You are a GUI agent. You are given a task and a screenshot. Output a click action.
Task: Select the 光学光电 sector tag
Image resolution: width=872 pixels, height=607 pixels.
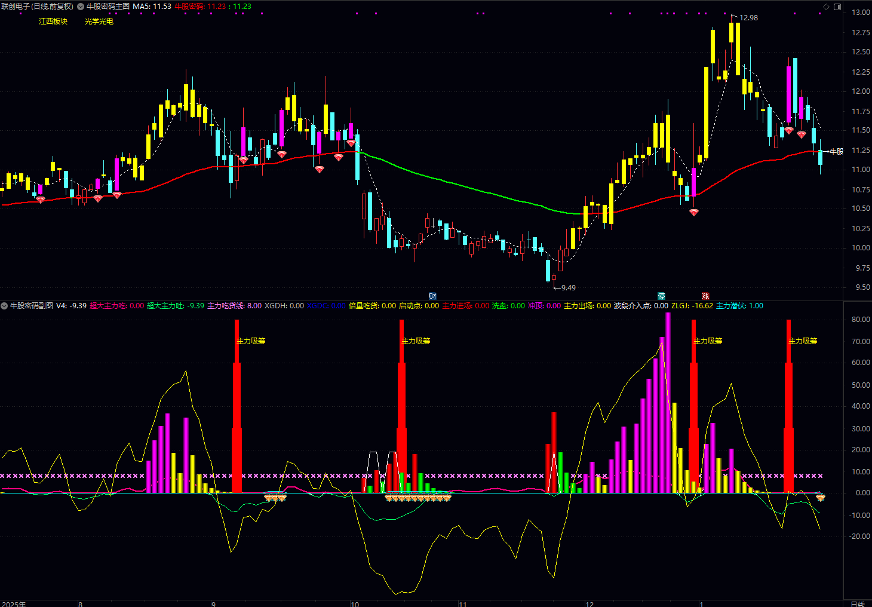tap(99, 22)
